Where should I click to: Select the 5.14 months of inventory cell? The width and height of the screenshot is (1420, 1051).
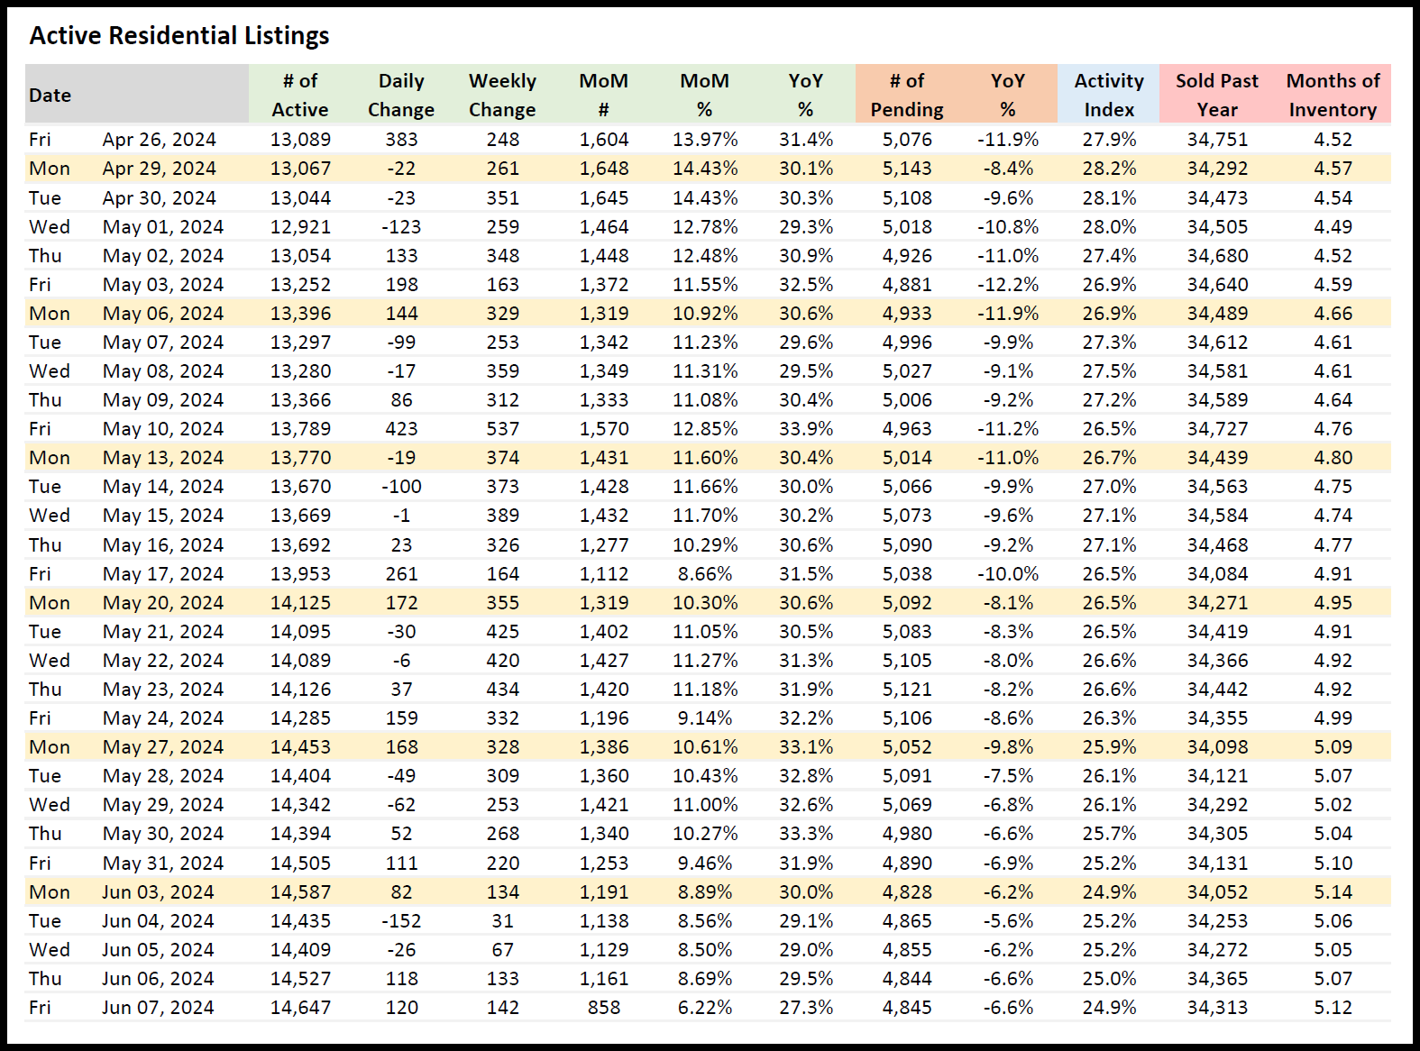click(1333, 892)
